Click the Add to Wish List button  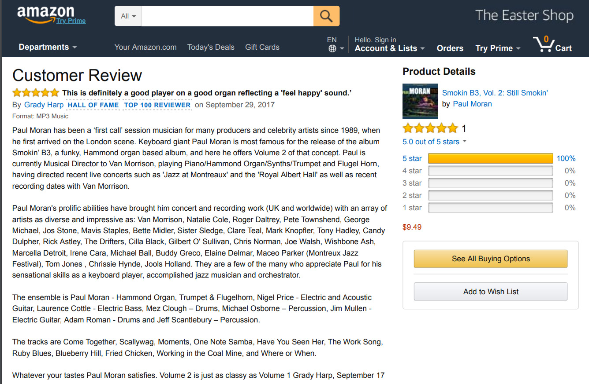pyautogui.click(x=491, y=292)
